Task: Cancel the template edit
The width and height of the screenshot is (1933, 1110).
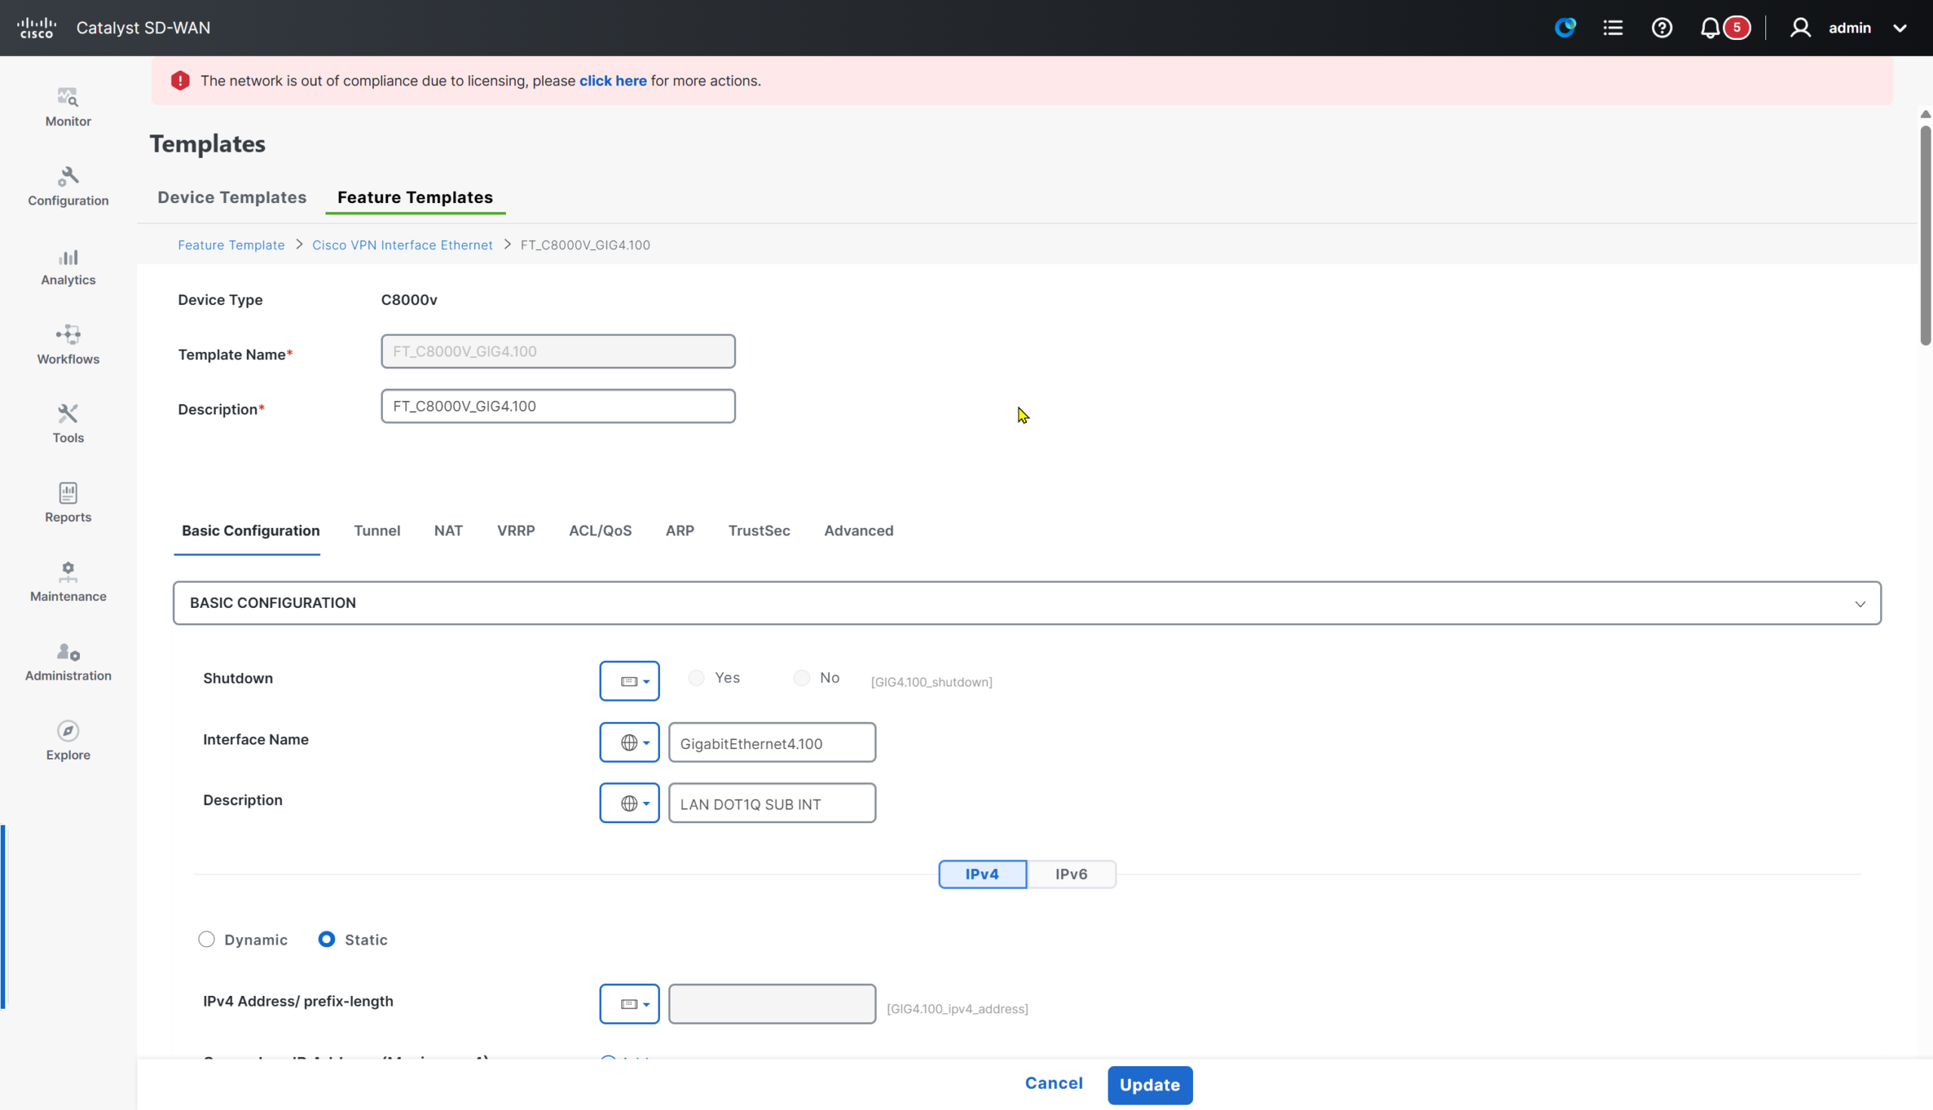Action: tap(1053, 1084)
